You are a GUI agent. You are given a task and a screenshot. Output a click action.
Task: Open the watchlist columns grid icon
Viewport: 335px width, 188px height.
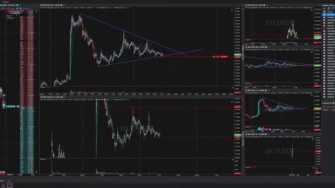click(x=329, y=8)
